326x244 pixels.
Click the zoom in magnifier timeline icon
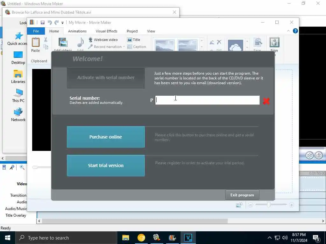22,167
